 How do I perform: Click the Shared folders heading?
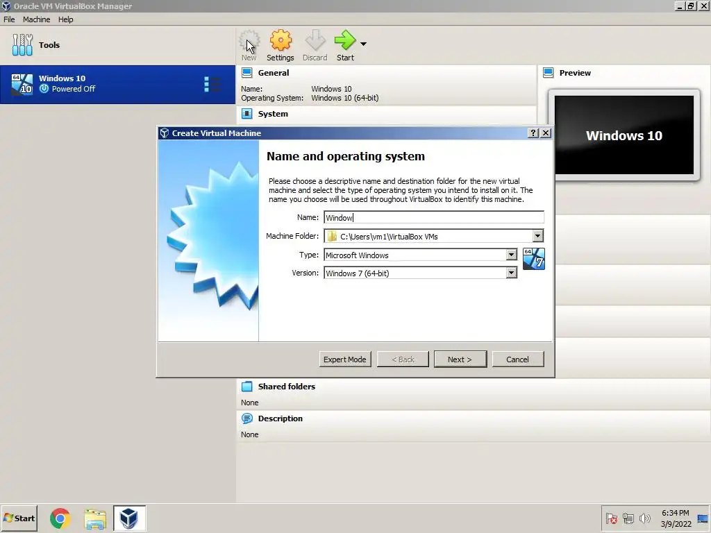pos(287,387)
